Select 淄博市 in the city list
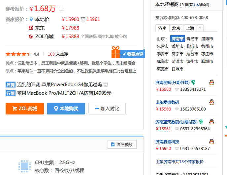This screenshot has height=175, width=227. pyautogui.click(x=207, y=39)
